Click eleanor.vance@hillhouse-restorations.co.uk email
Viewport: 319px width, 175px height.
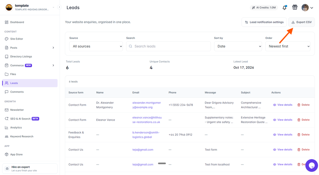click(x=147, y=120)
